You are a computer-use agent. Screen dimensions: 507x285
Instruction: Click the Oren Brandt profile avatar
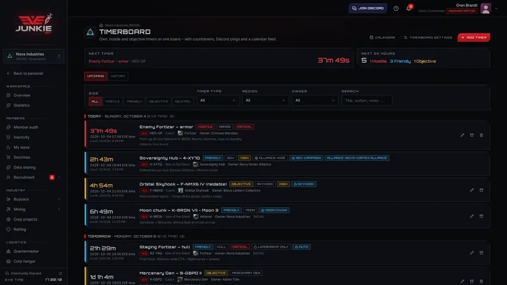485,8
